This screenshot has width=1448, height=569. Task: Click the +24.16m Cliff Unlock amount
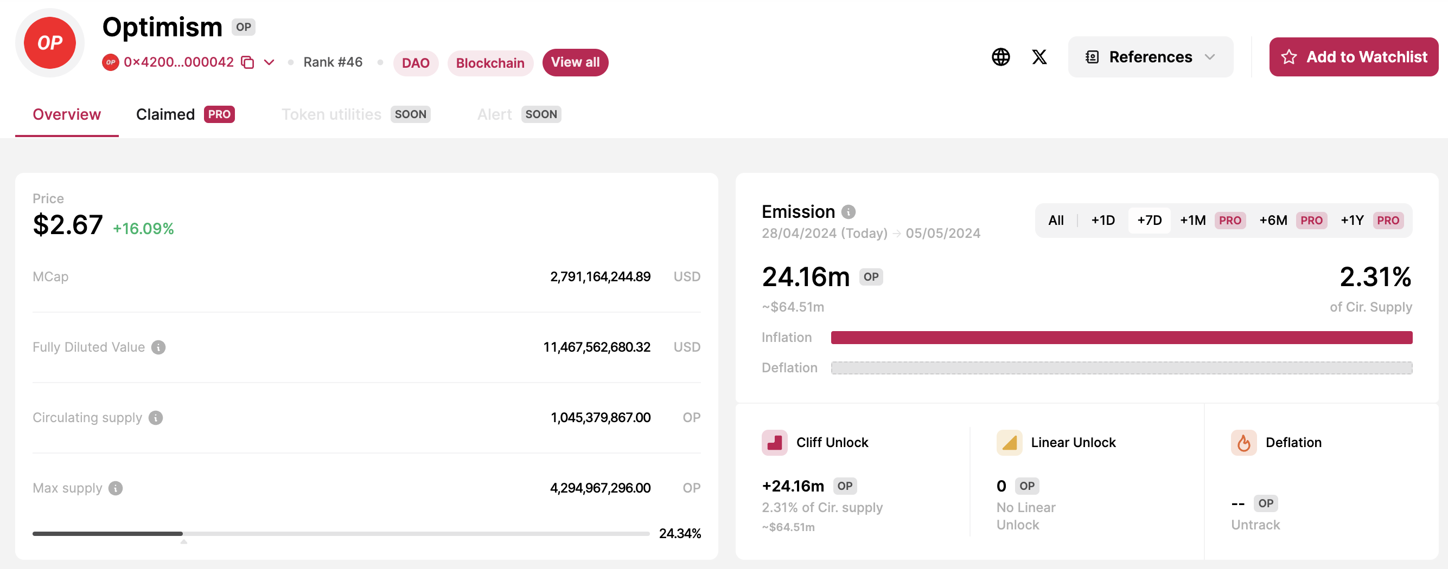(793, 486)
